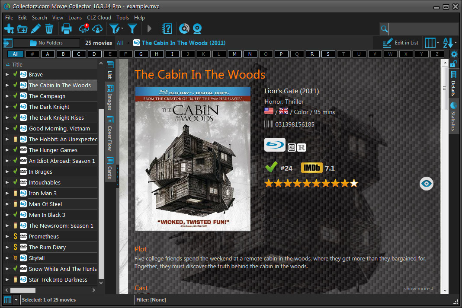Click the All breadcrumb link
462x308 pixels.
tap(120, 43)
